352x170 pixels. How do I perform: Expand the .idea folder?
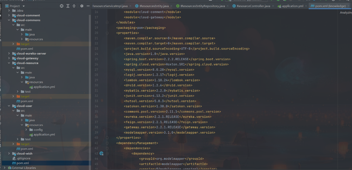[9, 11]
